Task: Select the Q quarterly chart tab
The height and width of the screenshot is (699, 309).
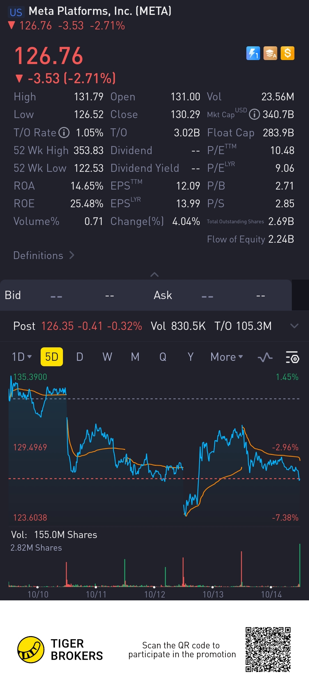Action: [x=163, y=357]
